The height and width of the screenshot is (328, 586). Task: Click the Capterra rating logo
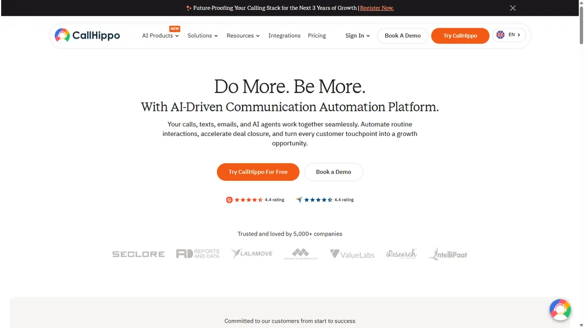coord(299,200)
